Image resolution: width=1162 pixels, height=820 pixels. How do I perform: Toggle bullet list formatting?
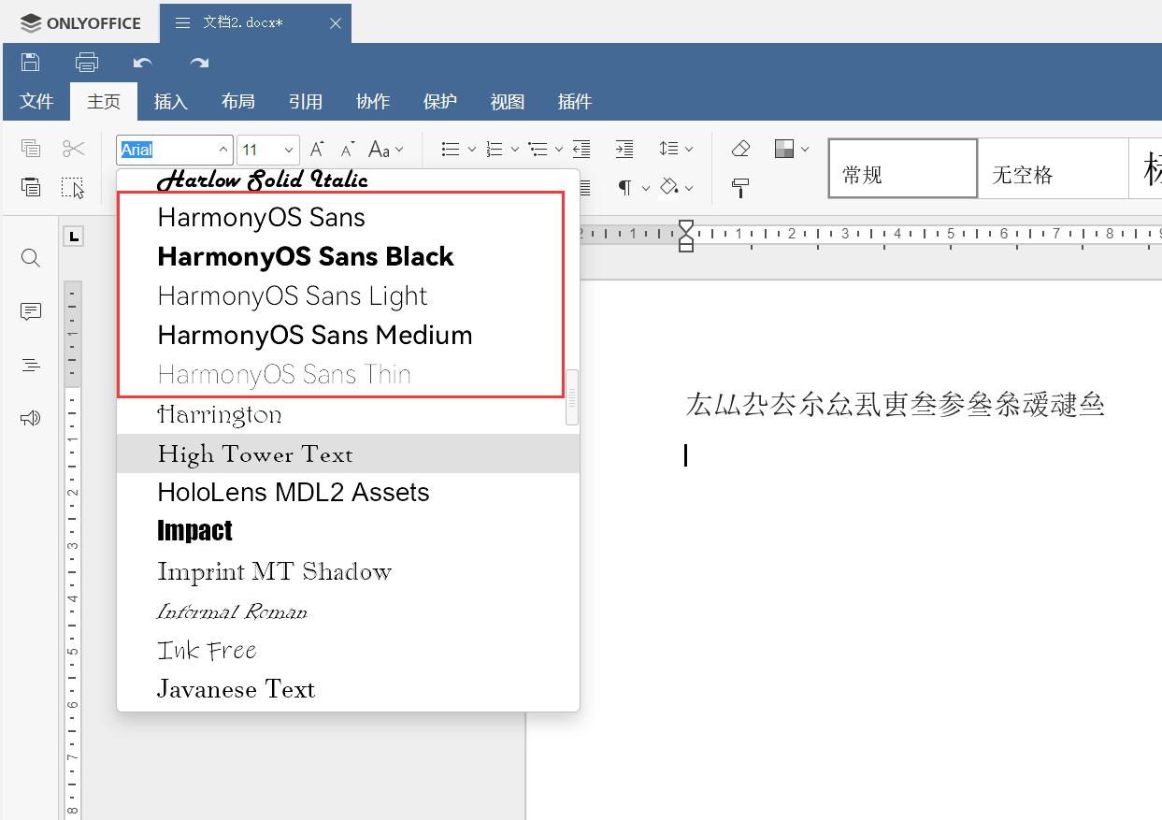click(451, 148)
